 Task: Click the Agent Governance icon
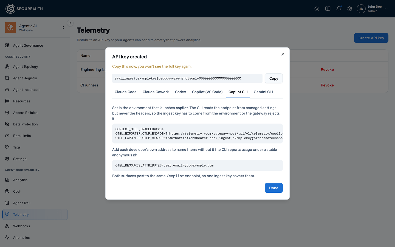click(x=7, y=45)
